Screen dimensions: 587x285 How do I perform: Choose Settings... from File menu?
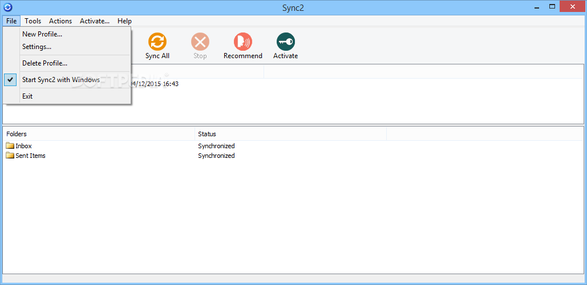(x=67, y=47)
